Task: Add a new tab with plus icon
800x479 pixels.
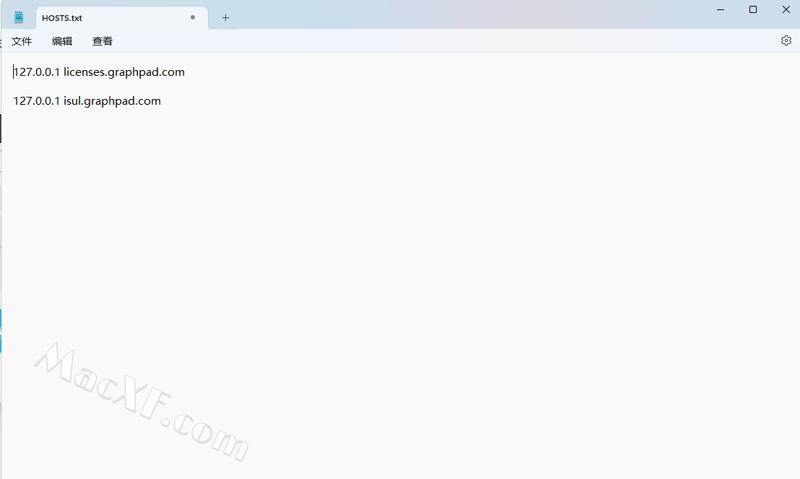Action: (x=225, y=18)
